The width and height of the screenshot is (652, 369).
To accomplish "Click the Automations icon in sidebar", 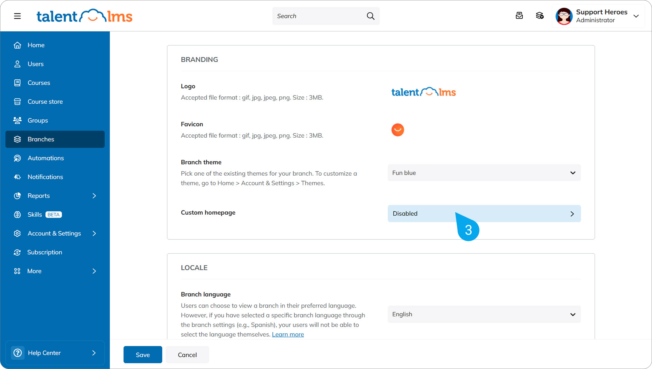I will coord(17,158).
